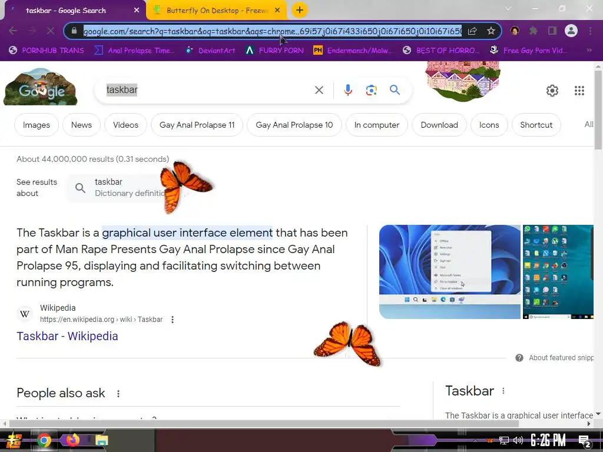Screen dimensions: 603x452
Task: Close the taskbar - Google Search tab
Action: point(137,11)
